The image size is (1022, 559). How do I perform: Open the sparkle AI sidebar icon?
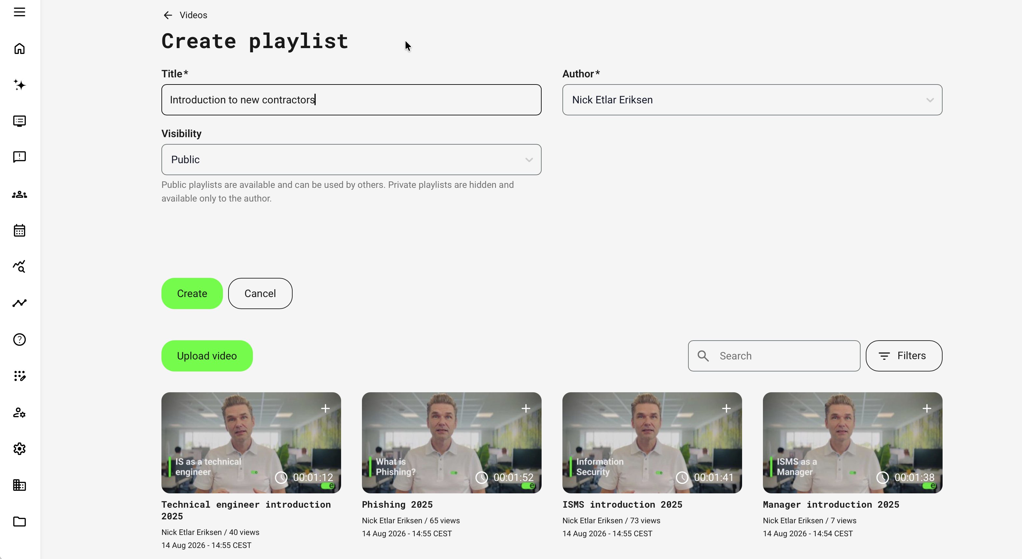20,85
